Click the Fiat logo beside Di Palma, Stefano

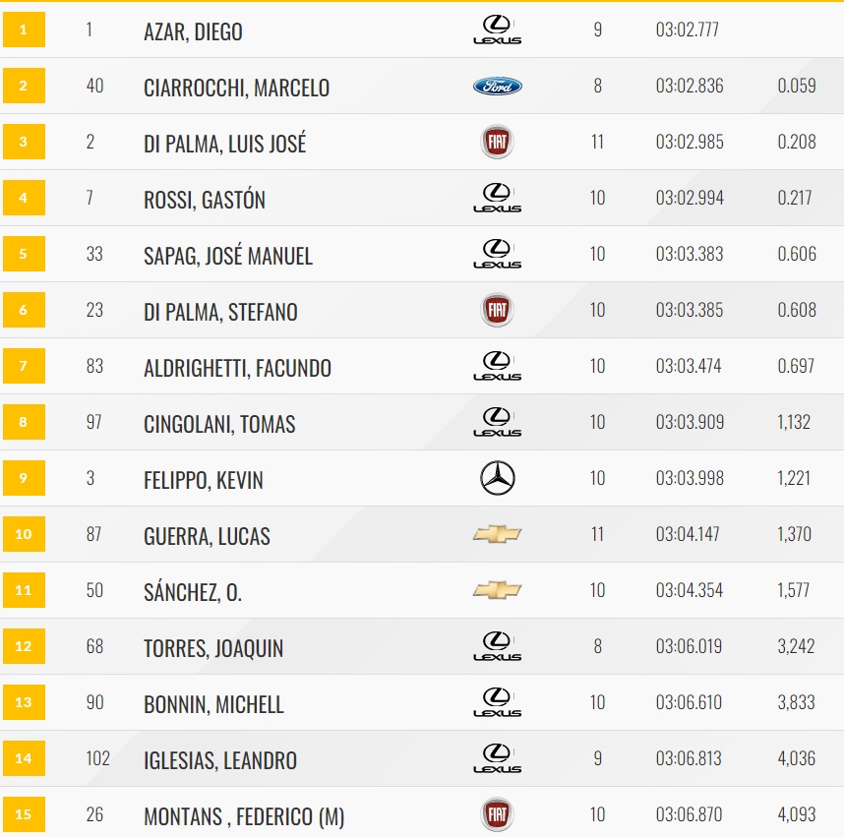(497, 310)
